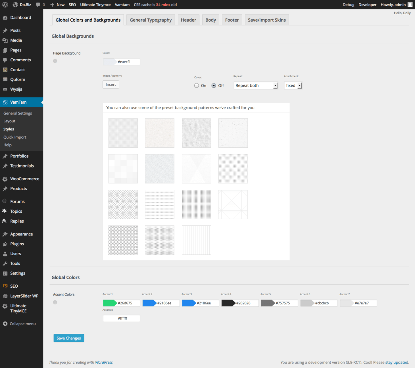Viewport: 415px width, 368px height.
Task: Select the Cover Off radio button
Action: tap(214, 86)
